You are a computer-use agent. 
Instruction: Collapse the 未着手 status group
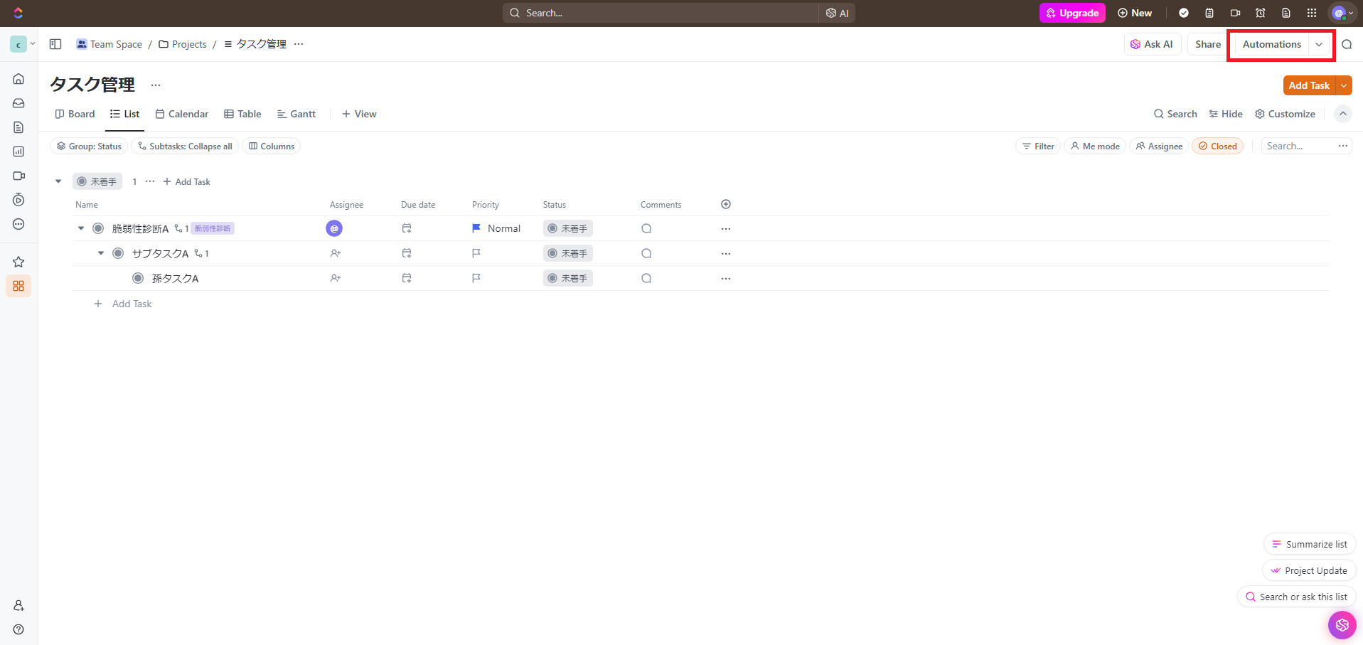click(58, 181)
